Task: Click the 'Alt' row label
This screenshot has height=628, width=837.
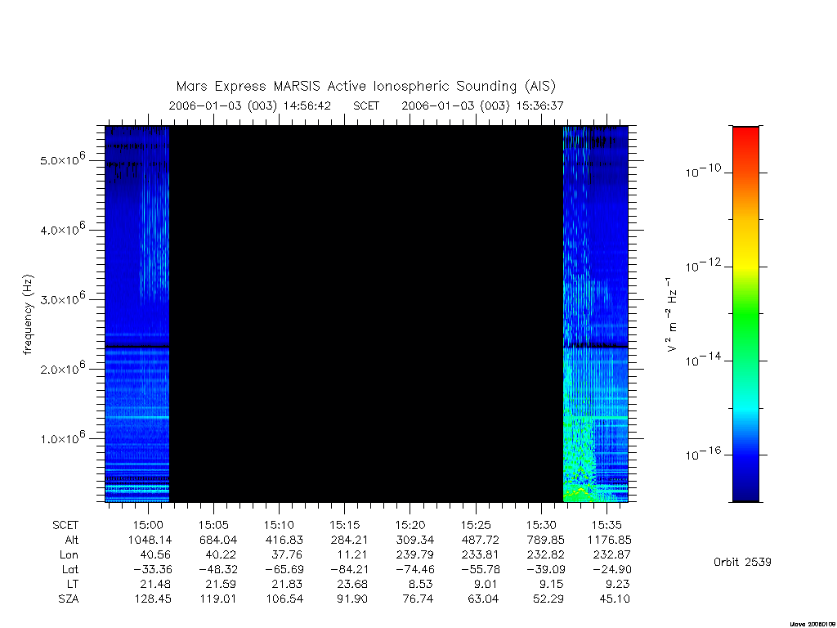Action: (x=72, y=540)
